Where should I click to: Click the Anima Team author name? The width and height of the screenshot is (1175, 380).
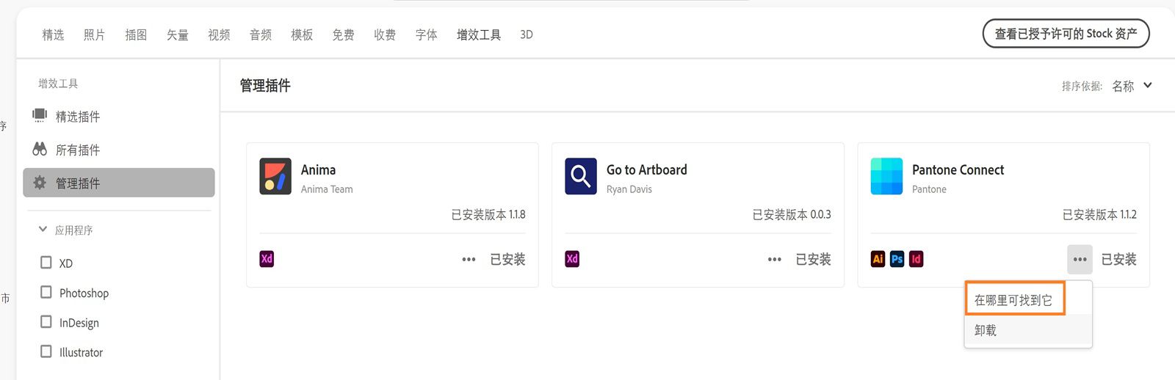click(327, 189)
